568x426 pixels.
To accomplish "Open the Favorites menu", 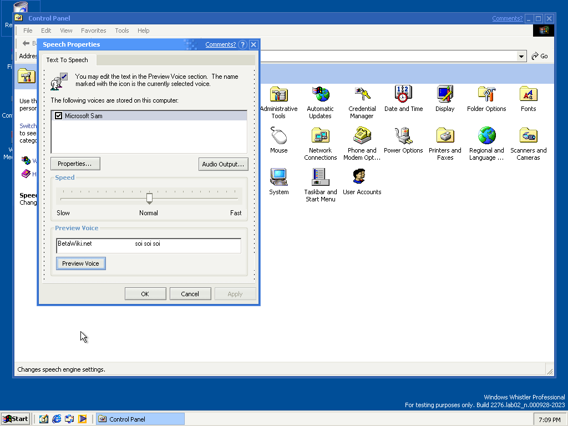I will click(x=93, y=31).
